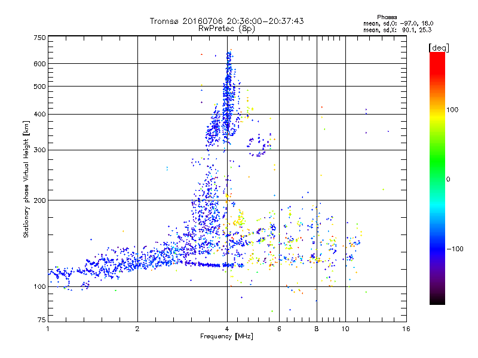Click the x-axis tick label '1'
The image size is (478, 358).
[48, 329]
